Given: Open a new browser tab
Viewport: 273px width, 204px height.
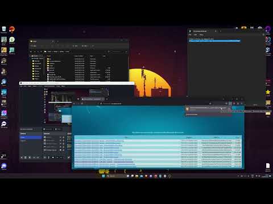Looking at the screenshot, I should click(107, 99).
